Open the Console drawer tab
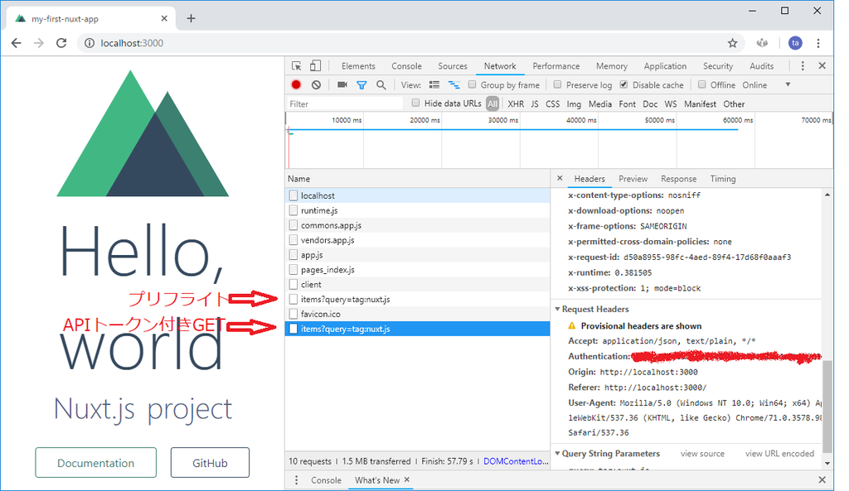This screenshot has height=491, width=849. pyautogui.click(x=326, y=480)
